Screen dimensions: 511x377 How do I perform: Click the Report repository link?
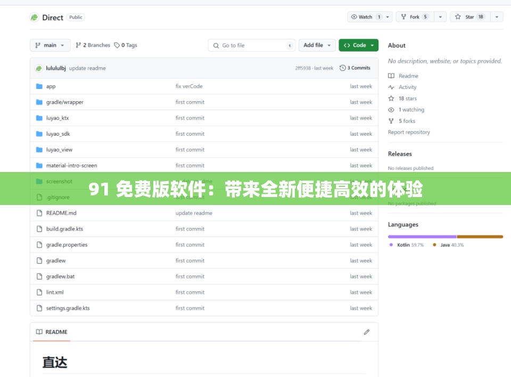(x=410, y=132)
